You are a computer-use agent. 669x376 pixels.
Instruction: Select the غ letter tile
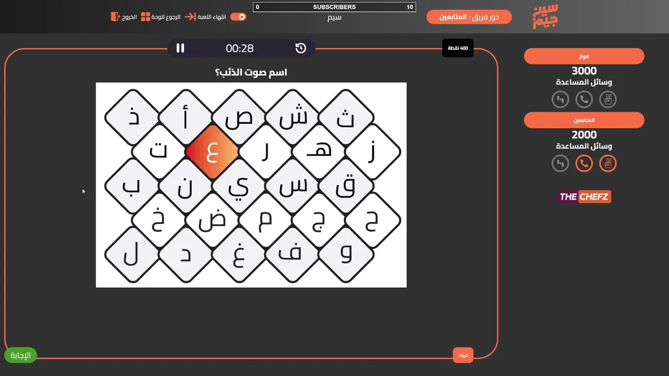(x=239, y=255)
